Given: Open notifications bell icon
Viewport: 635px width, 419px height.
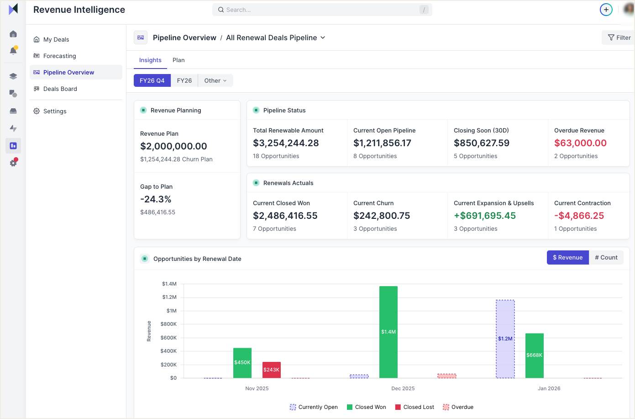Looking at the screenshot, I should click(x=13, y=51).
